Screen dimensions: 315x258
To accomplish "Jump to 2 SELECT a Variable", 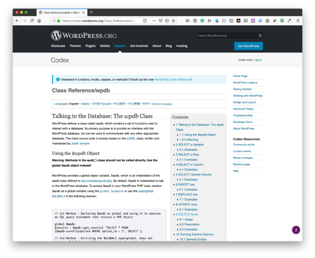I will [x=189, y=145].
